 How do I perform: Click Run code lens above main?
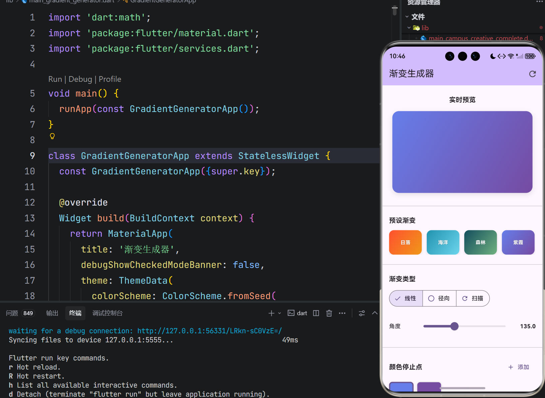pos(55,79)
